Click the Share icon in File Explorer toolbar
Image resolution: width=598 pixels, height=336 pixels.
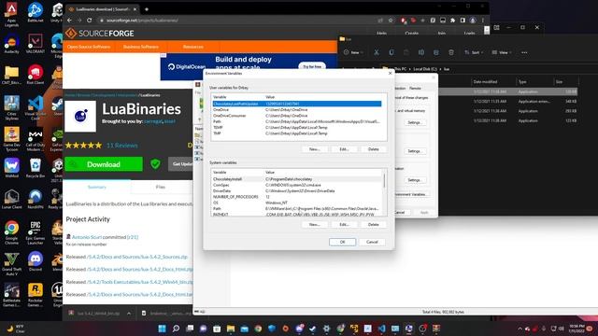(436, 52)
